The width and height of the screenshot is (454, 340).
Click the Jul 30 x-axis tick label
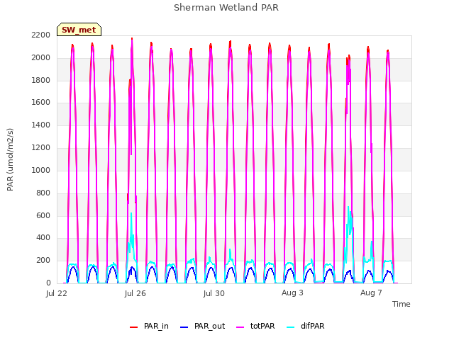[x=214, y=293]
